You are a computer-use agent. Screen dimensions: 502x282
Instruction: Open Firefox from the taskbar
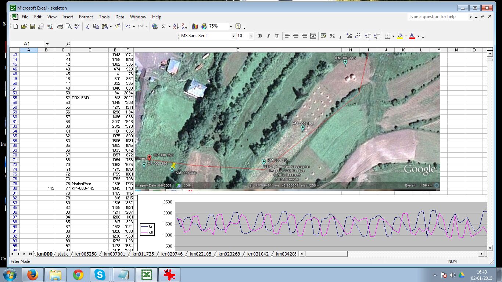click(x=33, y=275)
